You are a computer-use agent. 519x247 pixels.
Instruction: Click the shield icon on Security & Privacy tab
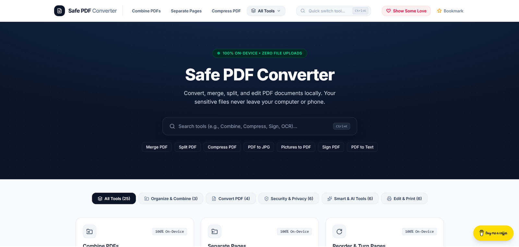266,198
